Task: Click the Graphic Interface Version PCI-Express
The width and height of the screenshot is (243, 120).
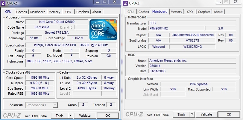Action: pos(198,84)
